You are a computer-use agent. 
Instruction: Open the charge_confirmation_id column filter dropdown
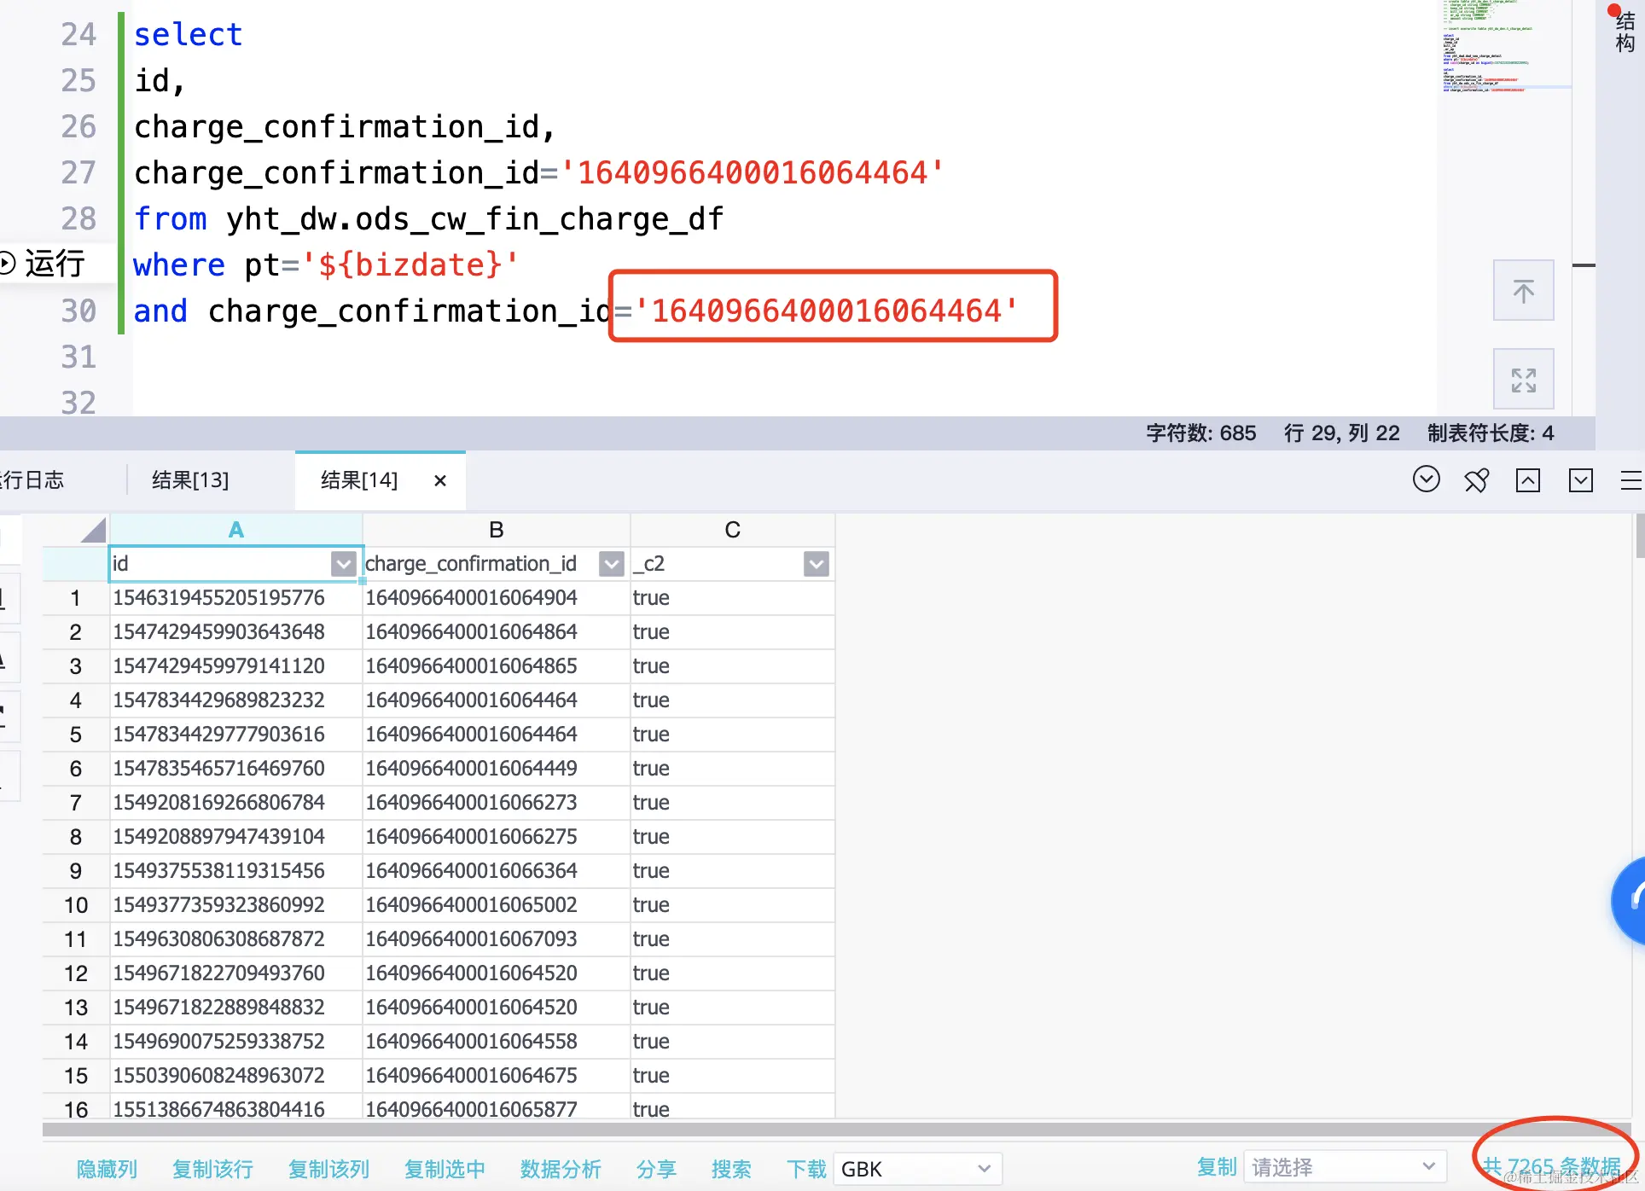(611, 564)
